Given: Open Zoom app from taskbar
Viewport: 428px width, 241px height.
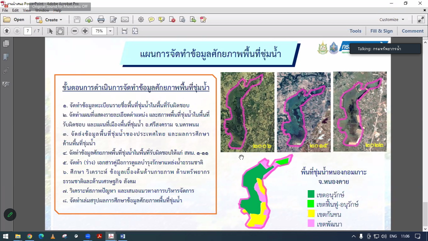Looking at the screenshot, I should pos(88,236).
